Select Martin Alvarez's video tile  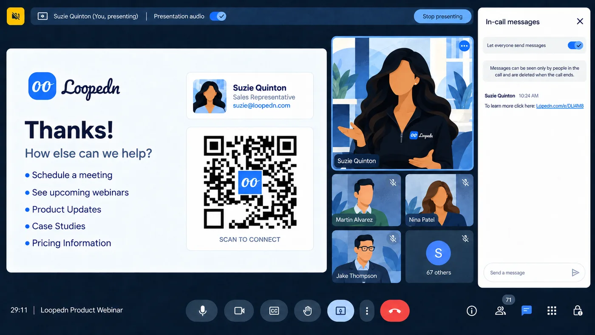(x=366, y=200)
